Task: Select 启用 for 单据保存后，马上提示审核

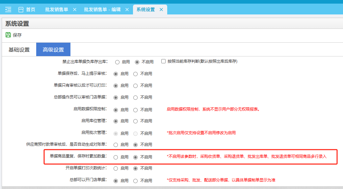Action: pos(116,74)
